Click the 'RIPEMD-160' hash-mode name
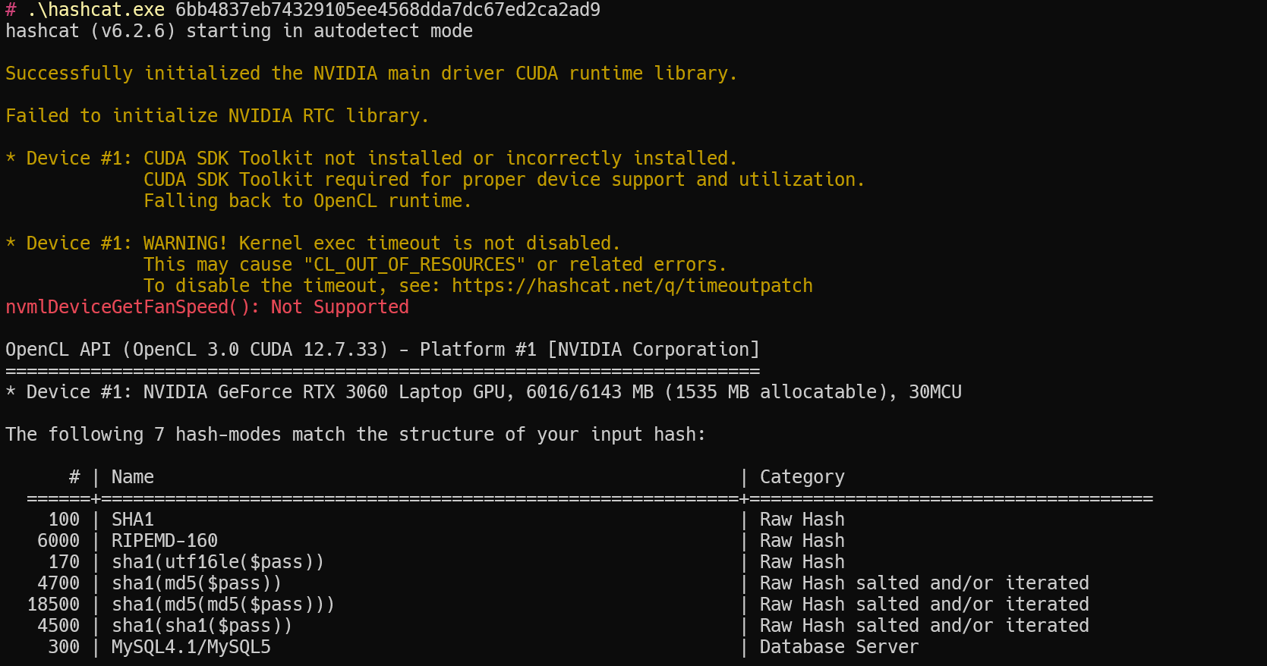 click(165, 541)
